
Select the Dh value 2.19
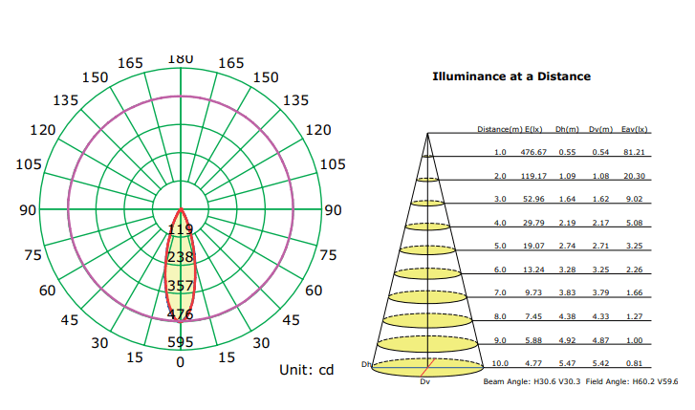tap(567, 223)
